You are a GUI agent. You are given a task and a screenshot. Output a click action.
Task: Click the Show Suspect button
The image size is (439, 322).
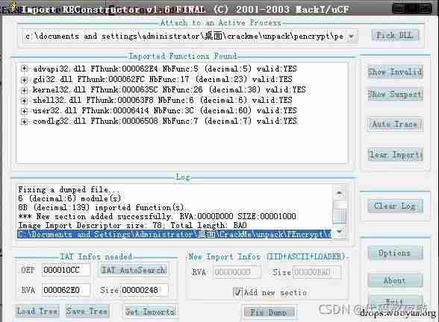[x=395, y=94]
